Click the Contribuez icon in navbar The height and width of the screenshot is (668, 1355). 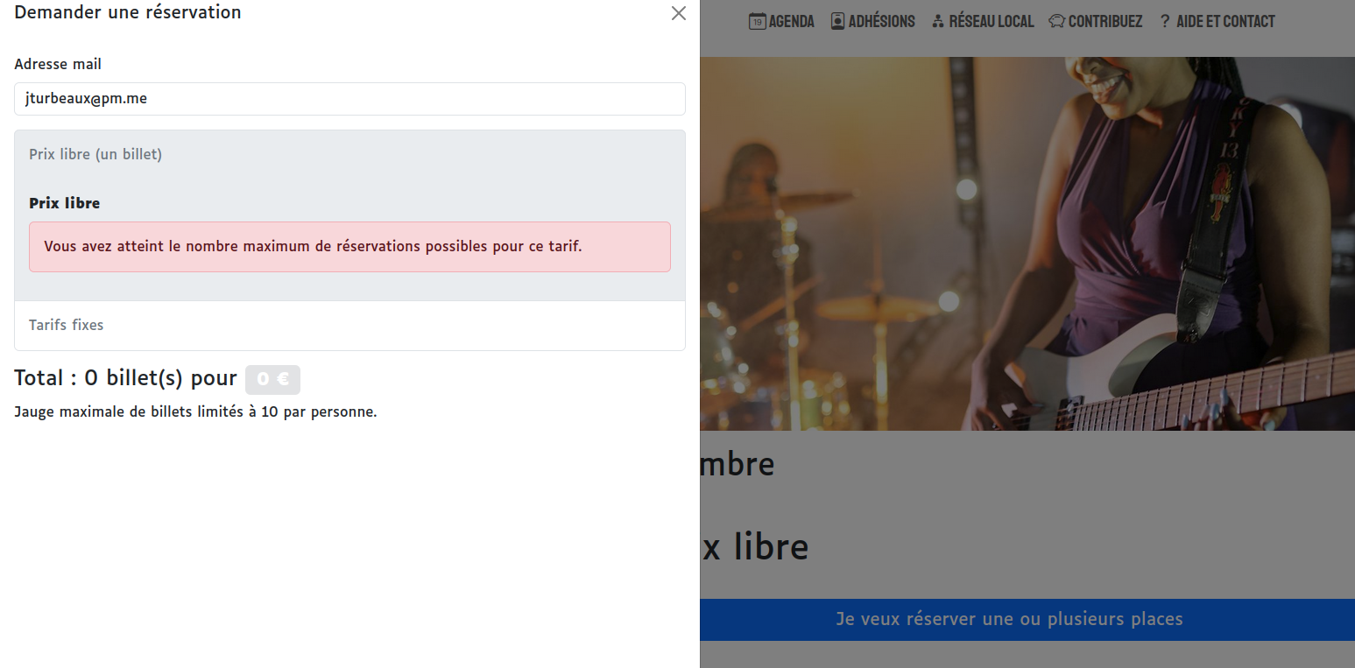coord(1056,21)
